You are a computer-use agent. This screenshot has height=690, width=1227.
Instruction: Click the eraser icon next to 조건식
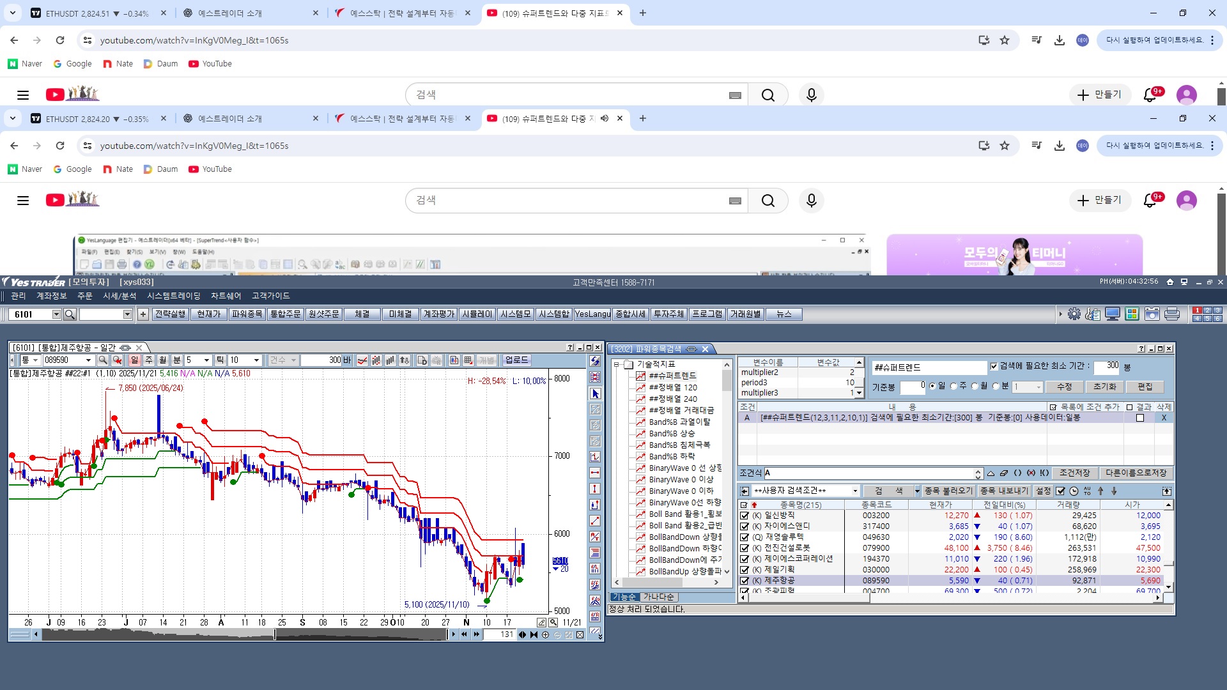click(x=1003, y=473)
